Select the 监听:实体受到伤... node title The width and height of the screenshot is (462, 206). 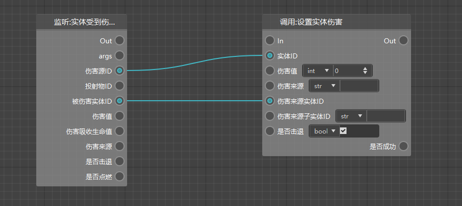tap(84, 22)
